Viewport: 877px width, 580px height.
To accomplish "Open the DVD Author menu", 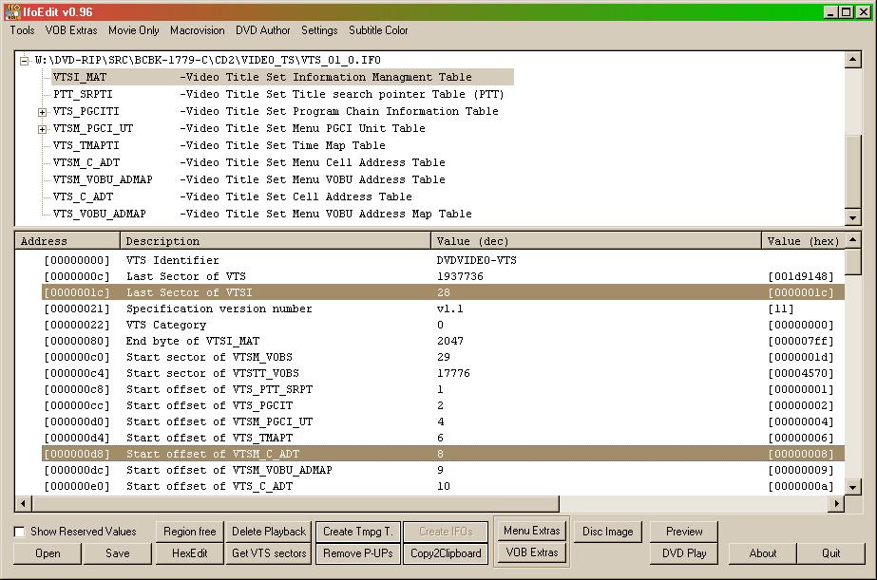I will 263,30.
